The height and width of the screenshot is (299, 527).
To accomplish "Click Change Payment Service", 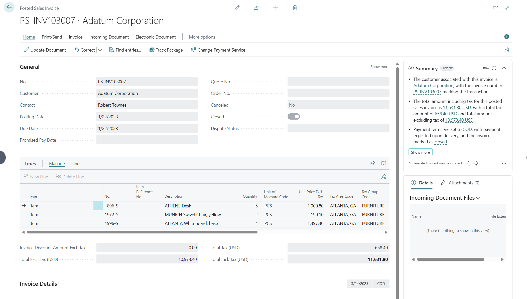I will pos(218,50).
